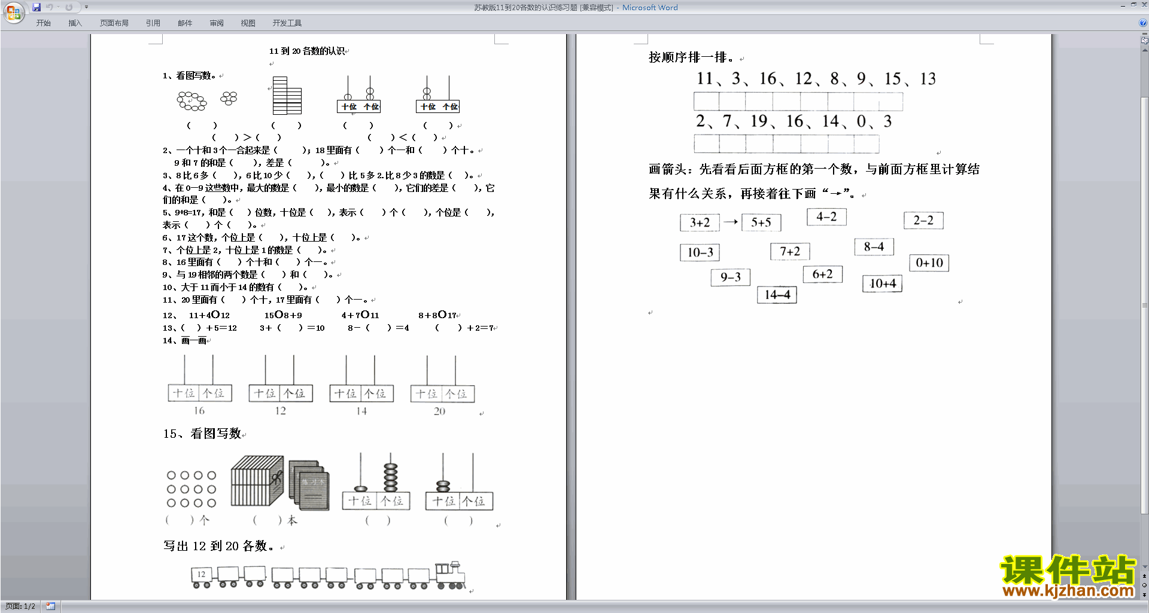Click the box labeled 9−3
1149x613 pixels.
coord(731,277)
